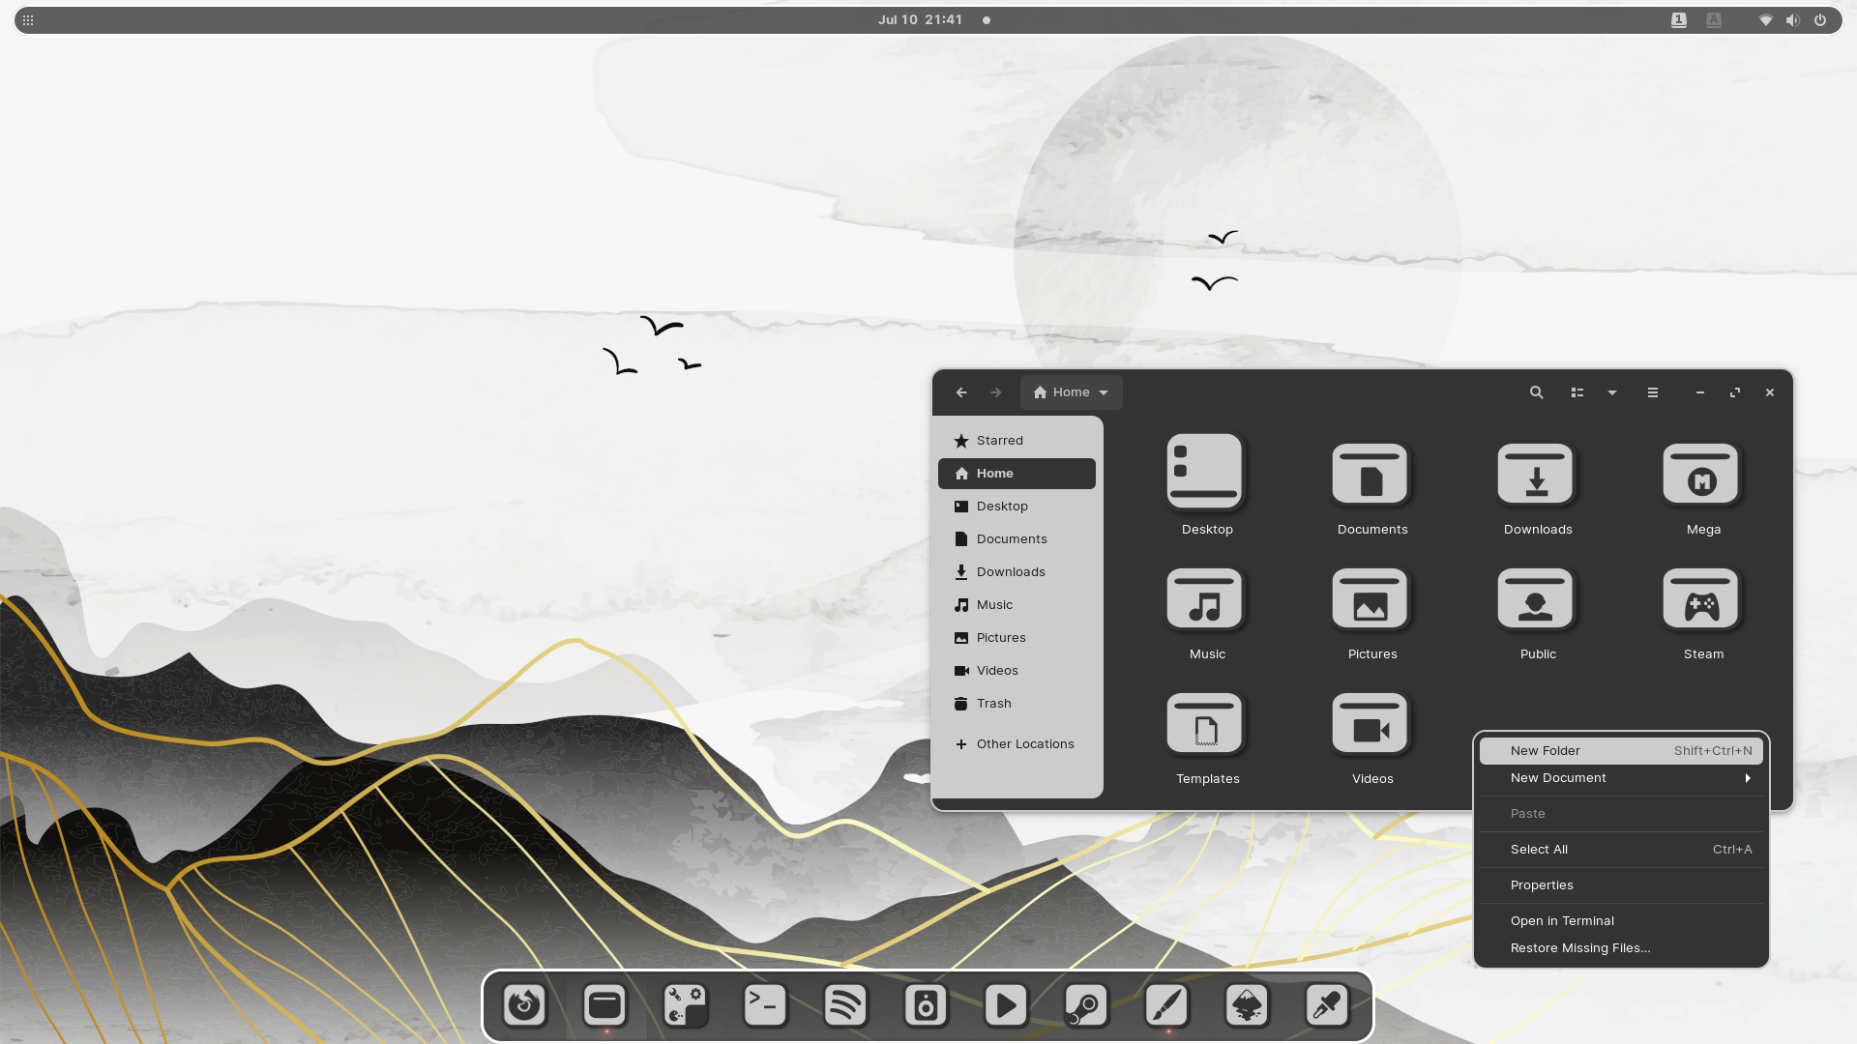
Task: Select Music in the sidebar
Action: (1017, 605)
